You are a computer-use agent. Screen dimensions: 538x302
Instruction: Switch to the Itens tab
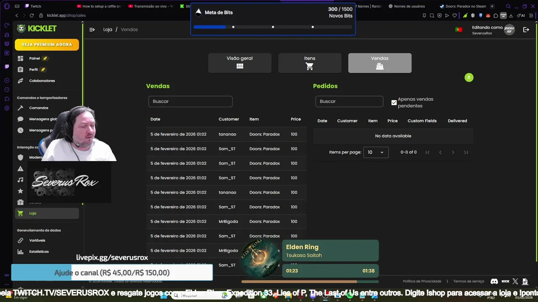pyautogui.click(x=310, y=63)
